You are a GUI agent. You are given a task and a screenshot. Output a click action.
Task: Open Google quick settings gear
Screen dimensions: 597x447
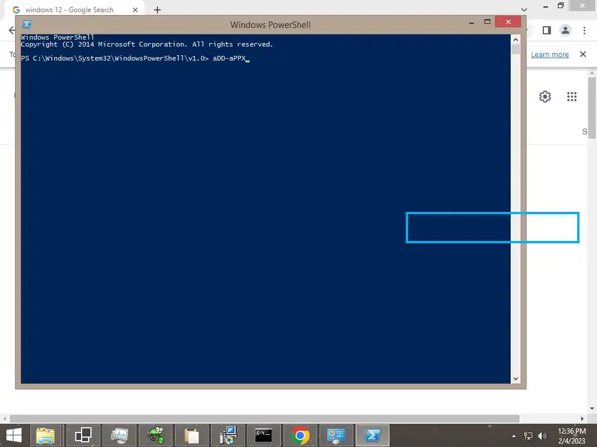[545, 97]
